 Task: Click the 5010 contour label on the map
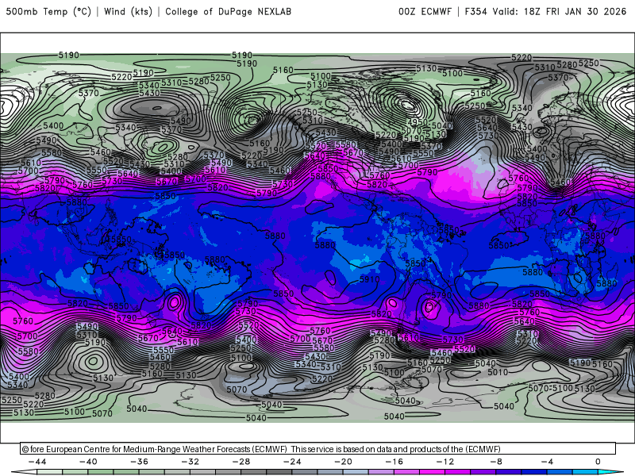coord(498,372)
